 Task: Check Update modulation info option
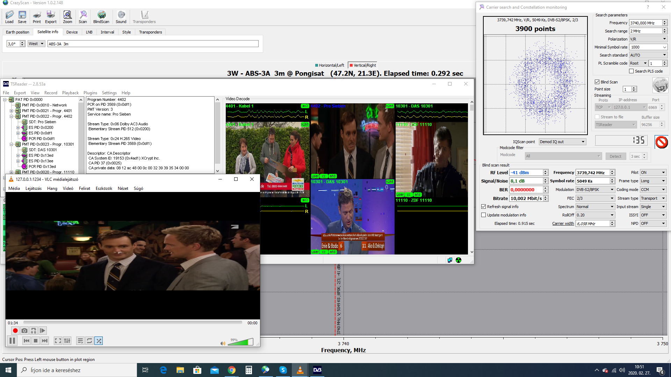[x=484, y=215]
